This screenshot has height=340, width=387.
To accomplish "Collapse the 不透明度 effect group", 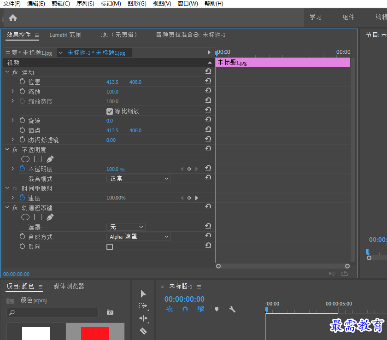I will coord(7,149).
